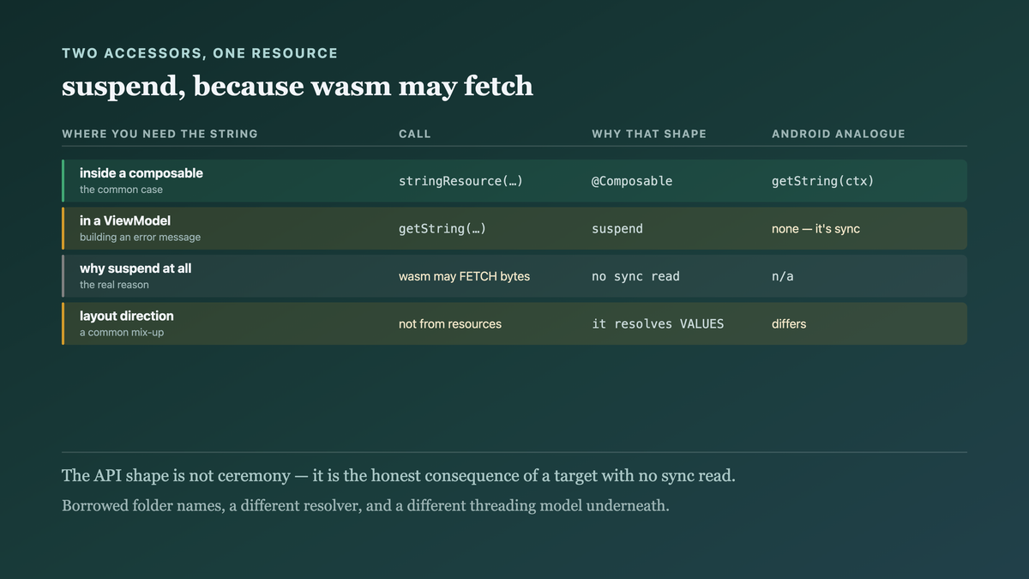Click the slide title 'suspend, because wasm may fetch'

pyautogui.click(x=298, y=86)
